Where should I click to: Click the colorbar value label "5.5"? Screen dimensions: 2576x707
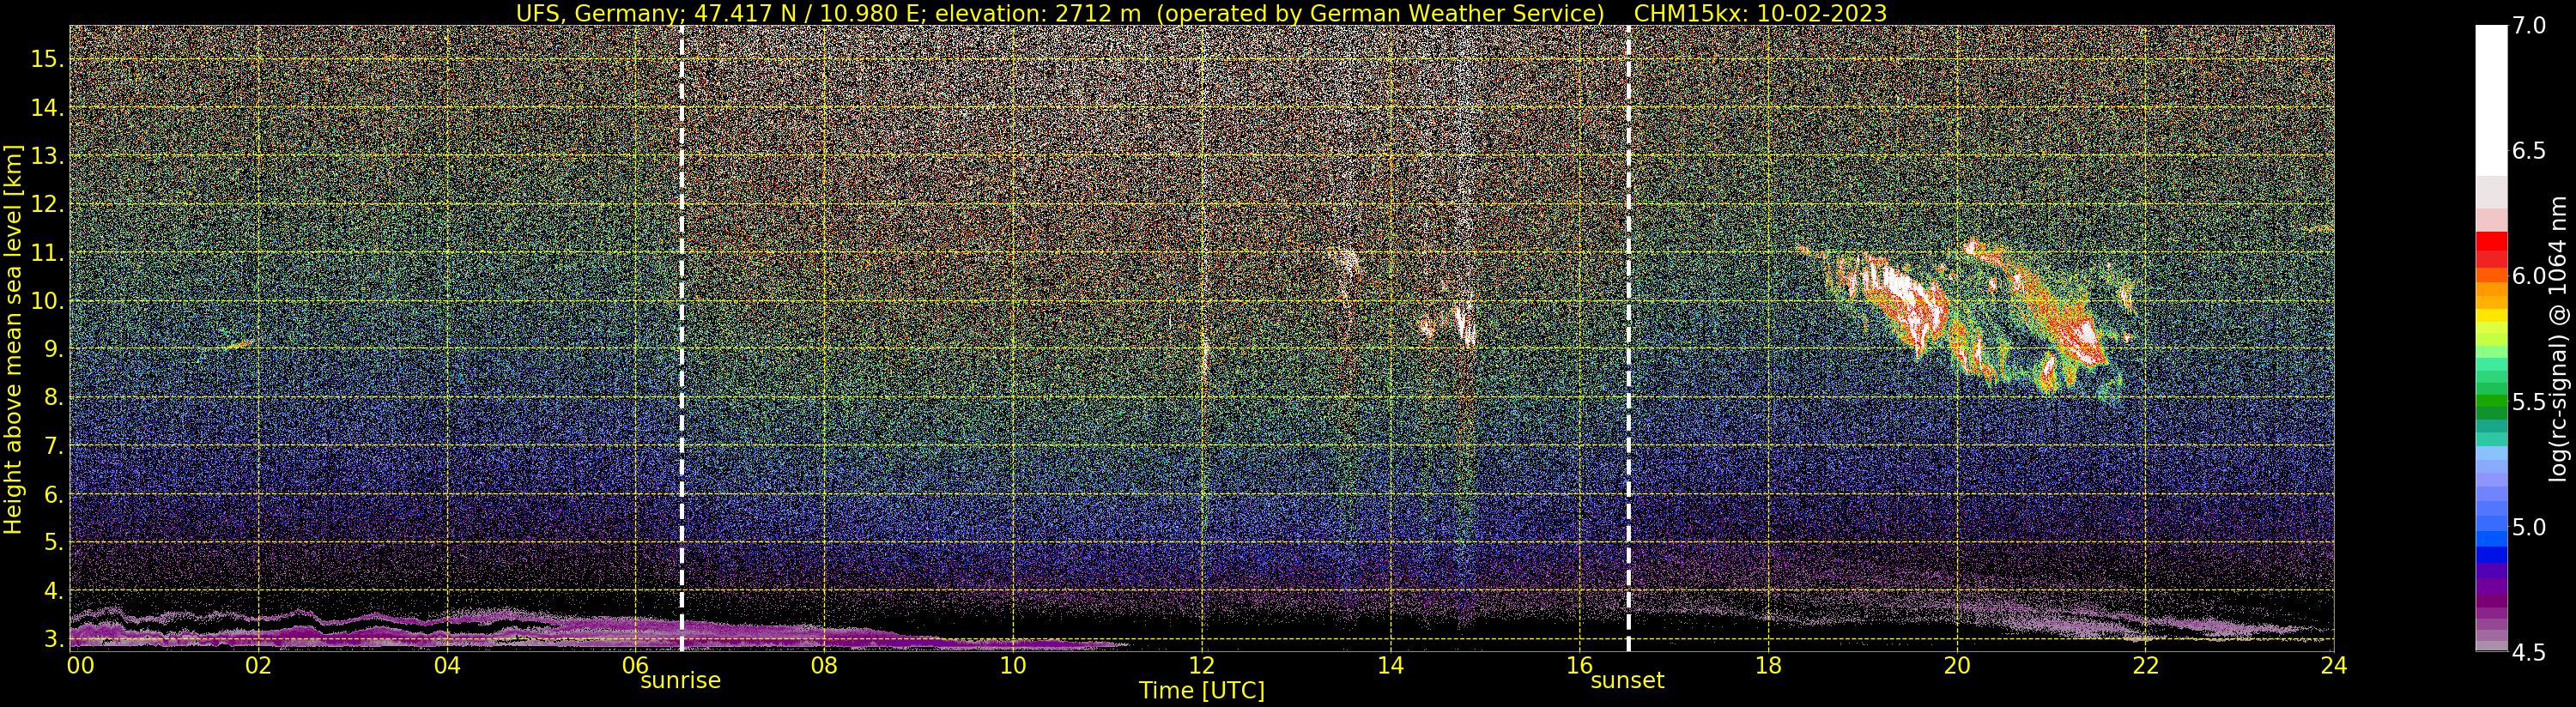pyautogui.click(x=2528, y=402)
